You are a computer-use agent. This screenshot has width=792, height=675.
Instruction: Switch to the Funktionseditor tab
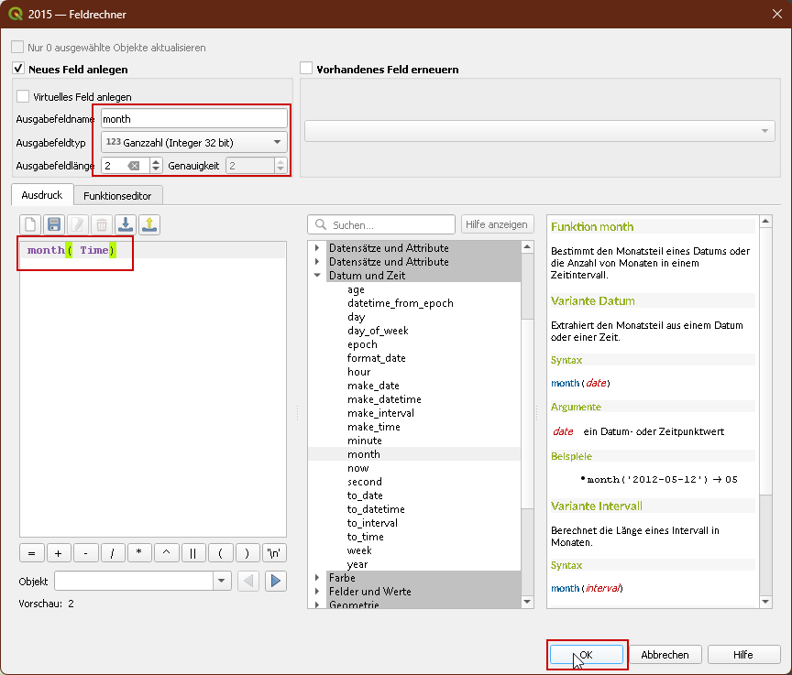[118, 195]
